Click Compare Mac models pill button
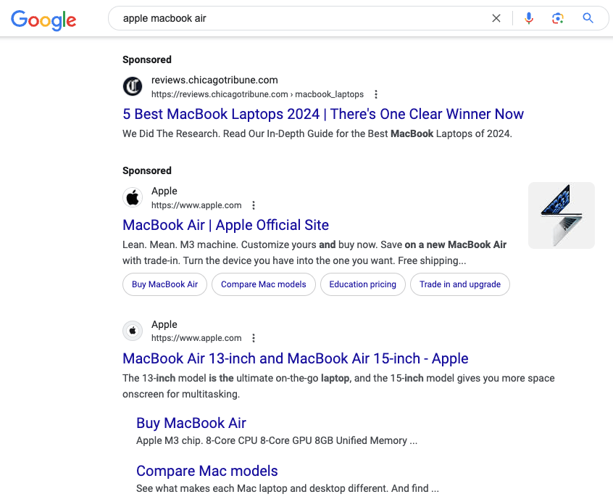The image size is (613, 502). (264, 284)
